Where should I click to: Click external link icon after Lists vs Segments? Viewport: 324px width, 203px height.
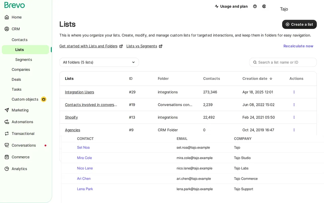(161, 46)
